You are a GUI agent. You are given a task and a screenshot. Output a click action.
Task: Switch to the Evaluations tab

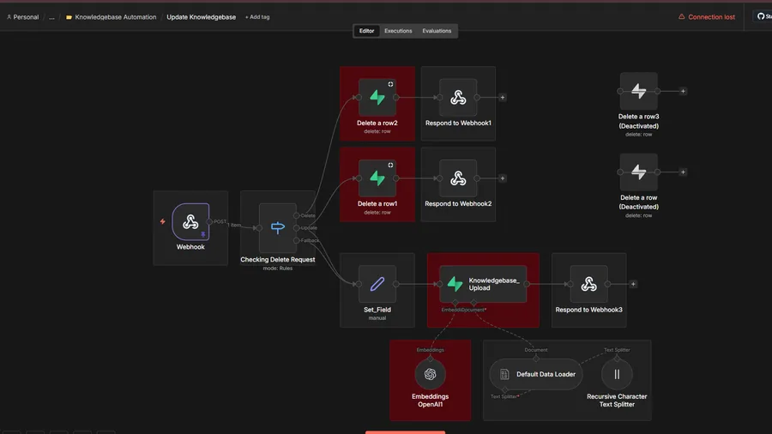tap(437, 31)
